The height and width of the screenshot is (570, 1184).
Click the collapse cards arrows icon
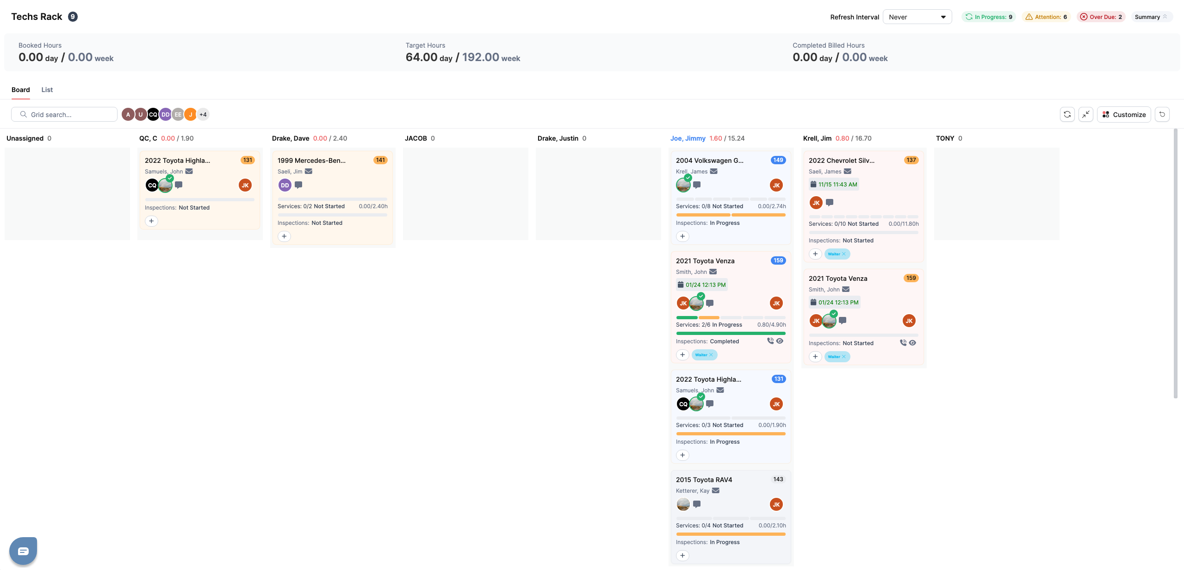coord(1085,114)
